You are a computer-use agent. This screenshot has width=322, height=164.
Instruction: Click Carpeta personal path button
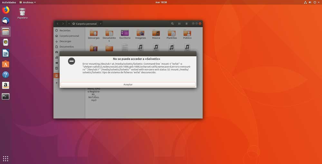coord(84,24)
